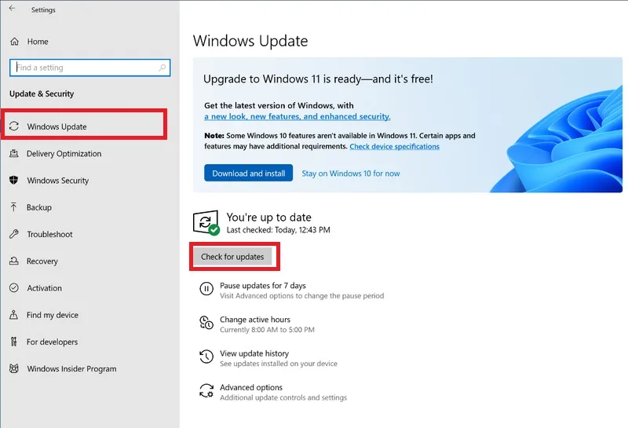The height and width of the screenshot is (428, 628).
Task: Click the Check for updates button
Action: 232,257
